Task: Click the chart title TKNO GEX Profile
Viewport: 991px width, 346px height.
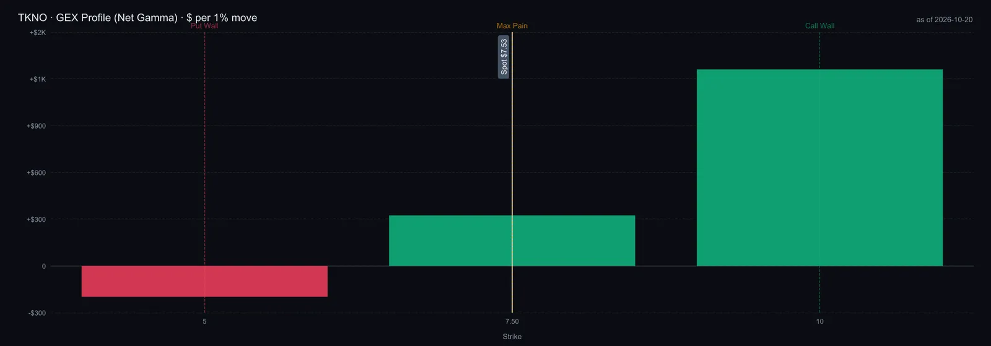Action: point(138,17)
